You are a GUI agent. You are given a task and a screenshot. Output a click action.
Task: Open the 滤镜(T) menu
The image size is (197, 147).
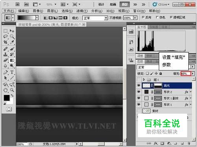coord(82,11)
